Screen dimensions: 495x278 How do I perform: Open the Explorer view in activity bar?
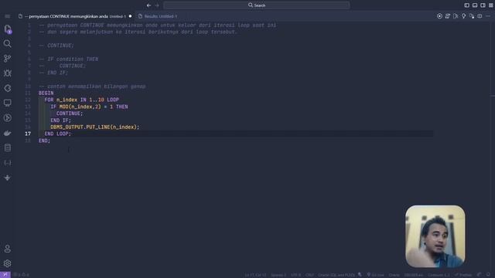click(x=8, y=29)
